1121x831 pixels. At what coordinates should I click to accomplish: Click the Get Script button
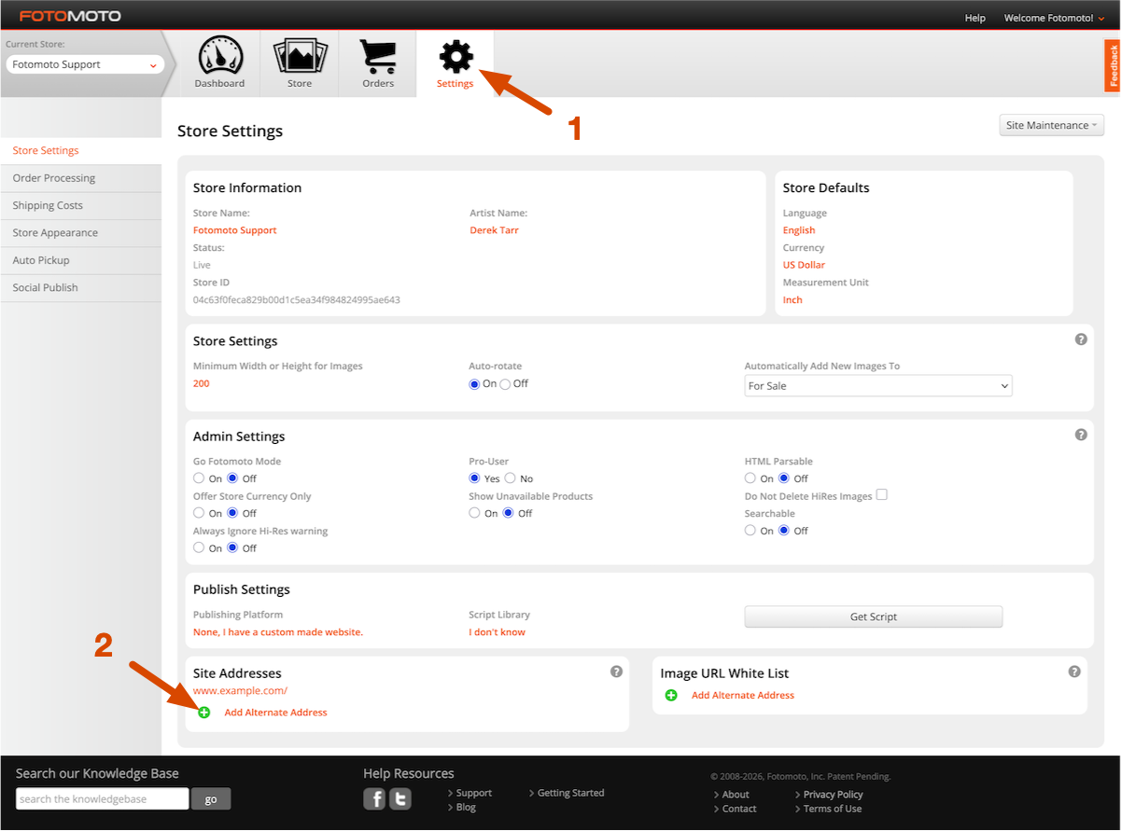coord(874,616)
